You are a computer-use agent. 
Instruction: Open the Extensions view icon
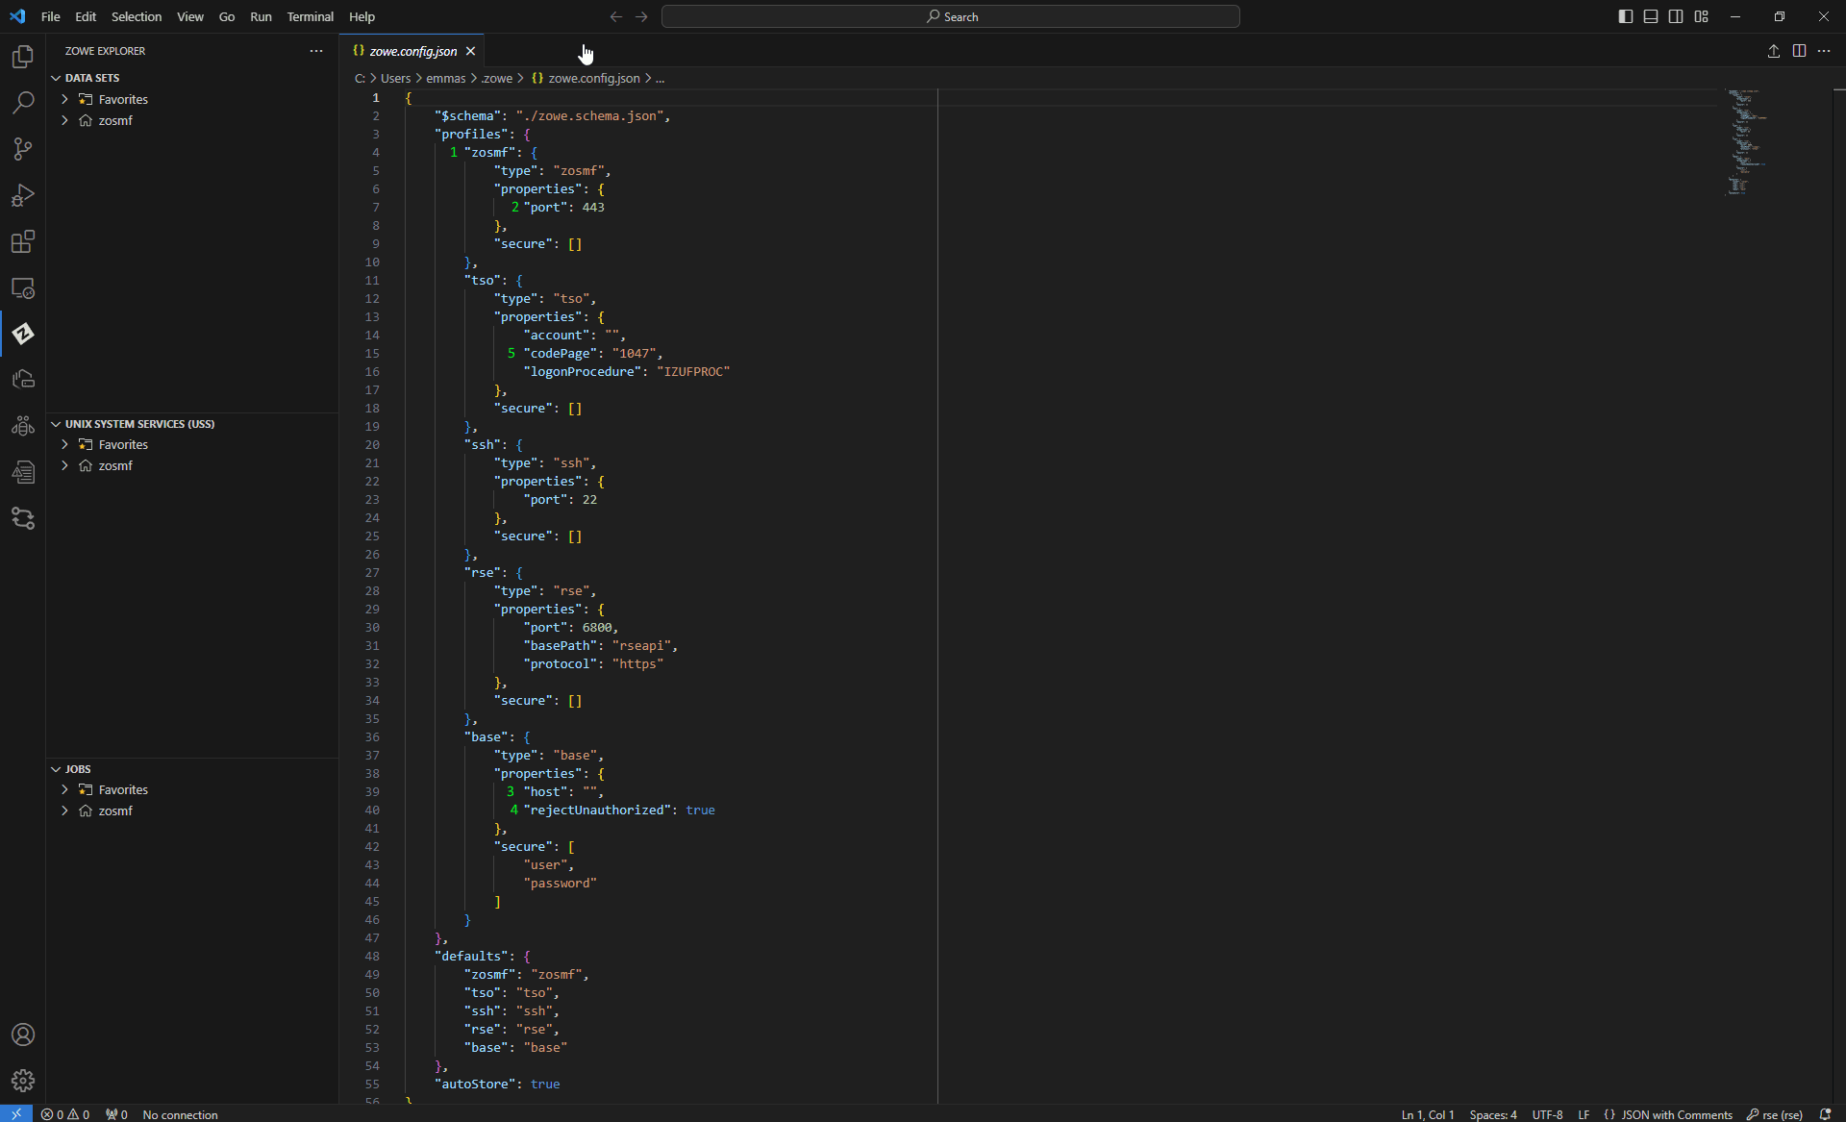click(23, 241)
